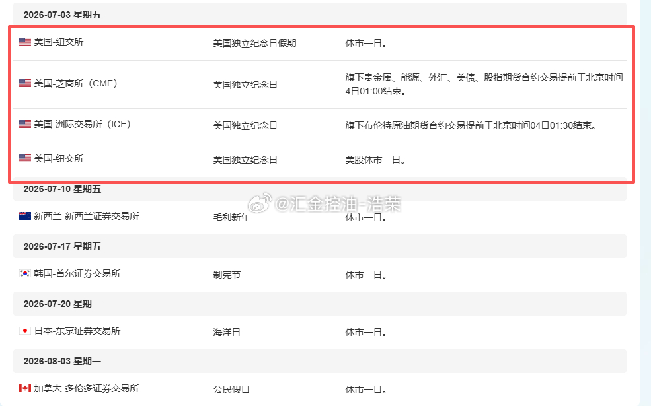651x406 pixels.
Task: Click 美国-纽交所 in the 独立纪念日假期 row
Action: (59, 42)
